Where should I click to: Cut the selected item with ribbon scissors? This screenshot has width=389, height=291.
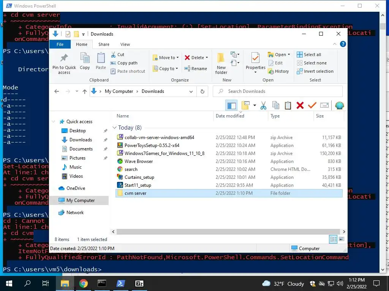click(x=118, y=55)
